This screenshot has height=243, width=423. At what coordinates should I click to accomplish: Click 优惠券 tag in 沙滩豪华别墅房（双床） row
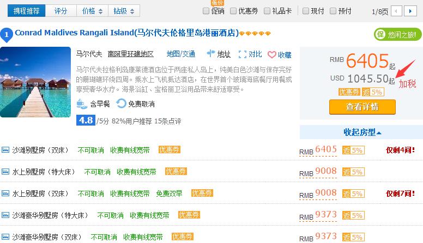pos(183,237)
